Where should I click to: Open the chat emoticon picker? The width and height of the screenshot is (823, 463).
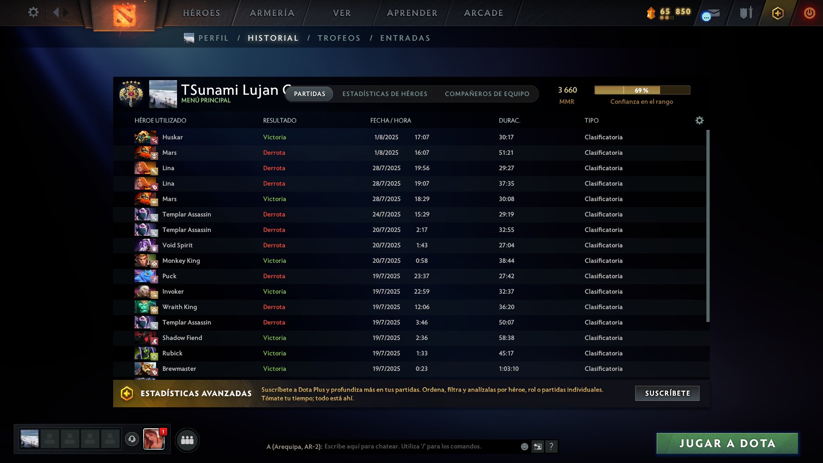pos(524,447)
